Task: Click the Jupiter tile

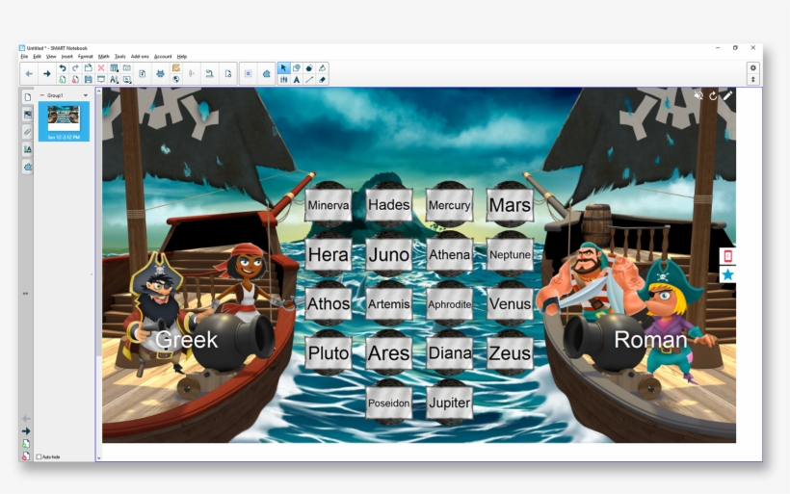Action: click(x=449, y=403)
